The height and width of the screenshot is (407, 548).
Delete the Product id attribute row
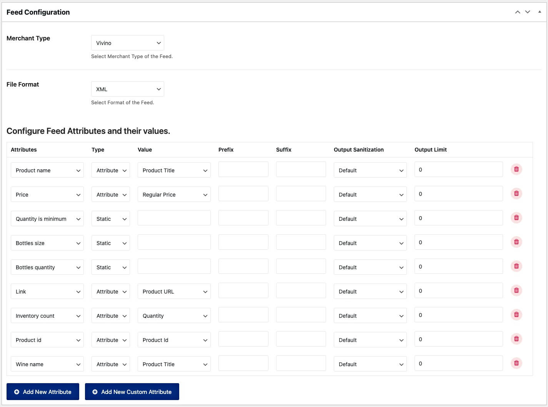(x=516, y=339)
